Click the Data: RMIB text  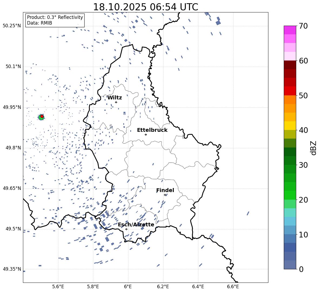(x=39, y=23)
